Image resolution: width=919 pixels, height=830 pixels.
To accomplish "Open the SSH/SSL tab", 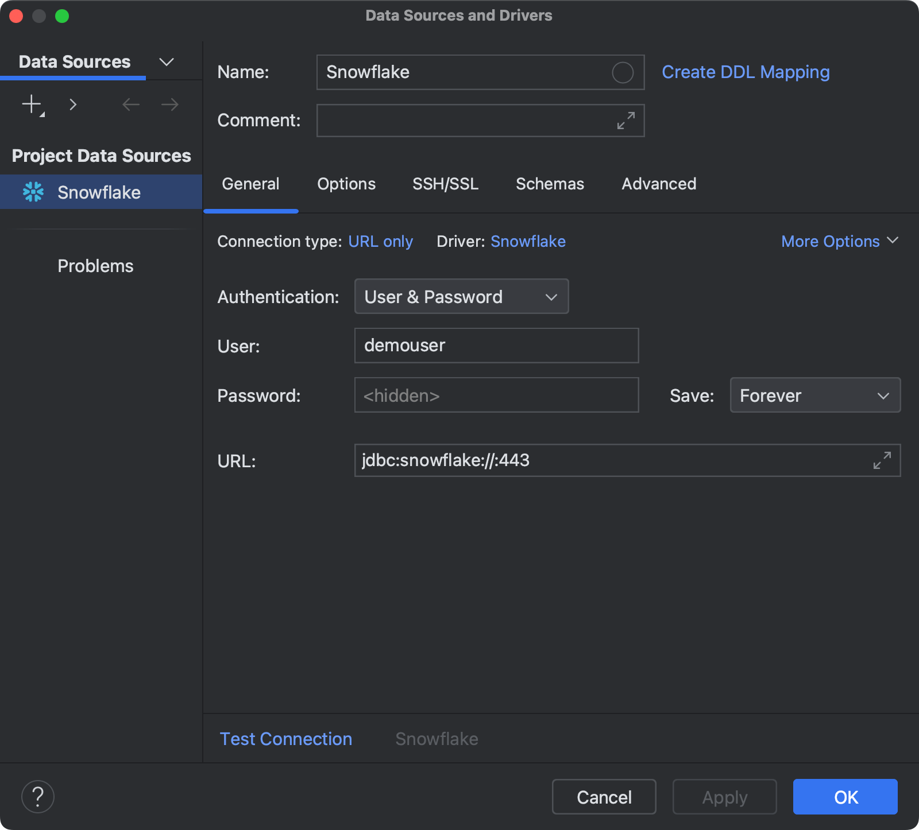I will pyautogui.click(x=445, y=184).
